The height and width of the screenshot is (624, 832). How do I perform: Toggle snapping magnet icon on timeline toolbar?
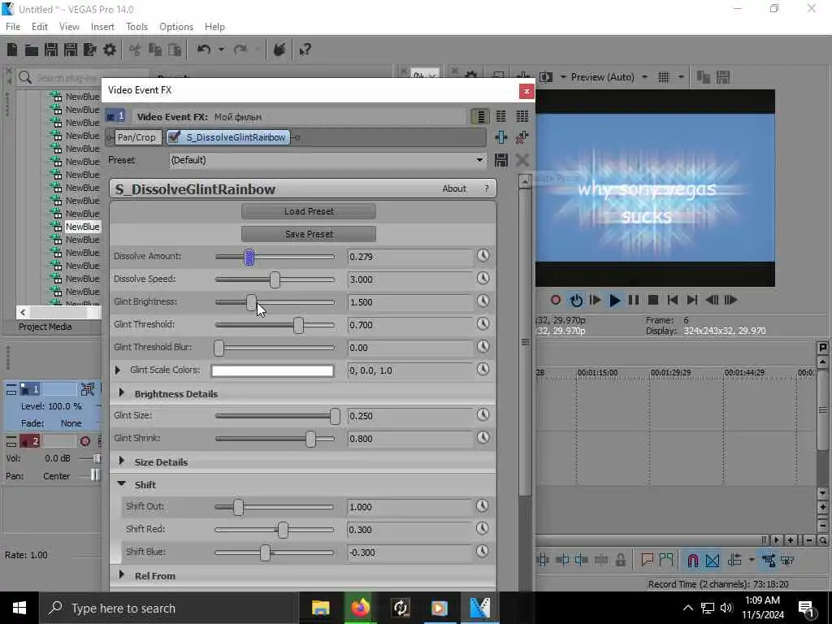tap(692, 561)
